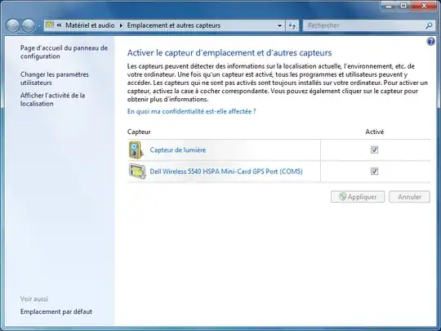The height and width of the screenshot is (331, 441).
Task: Click the Capteur column header
Action: click(139, 132)
